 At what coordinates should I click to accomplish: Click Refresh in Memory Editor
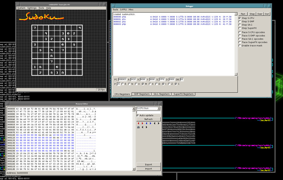point(148,119)
